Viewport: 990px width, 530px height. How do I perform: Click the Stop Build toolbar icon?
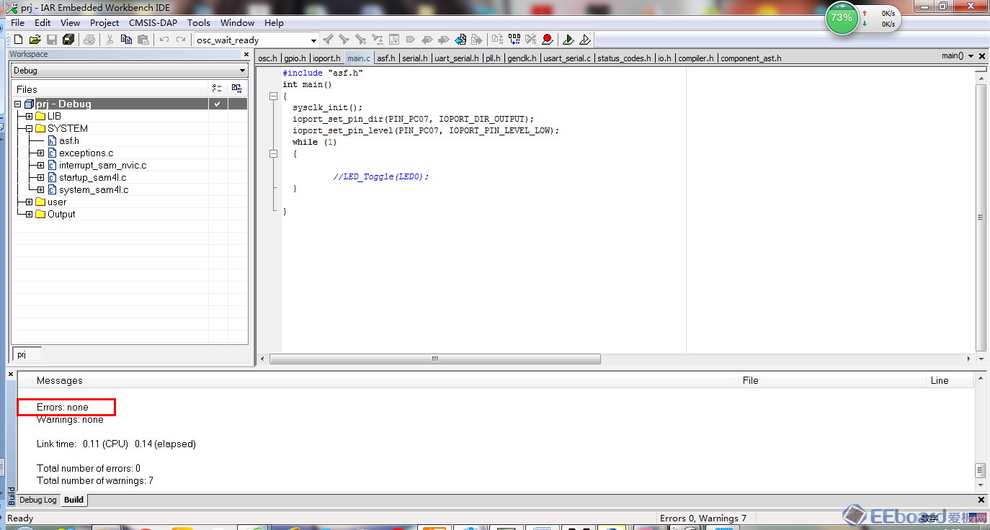(x=530, y=40)
